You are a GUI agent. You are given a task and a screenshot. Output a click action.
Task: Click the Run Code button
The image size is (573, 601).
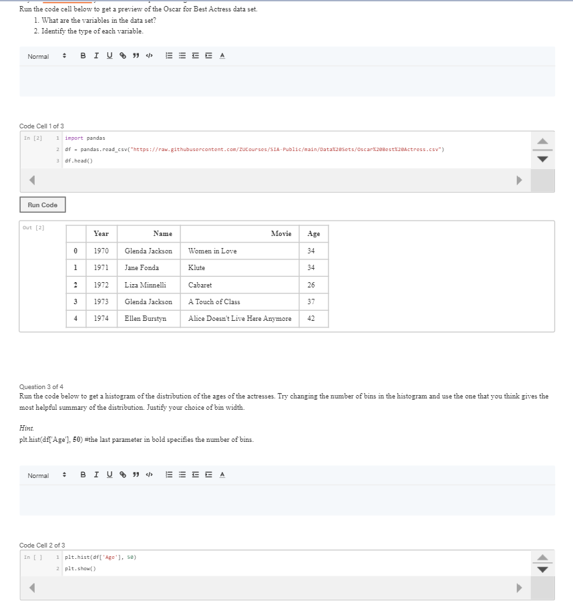[x=42, y=205]
